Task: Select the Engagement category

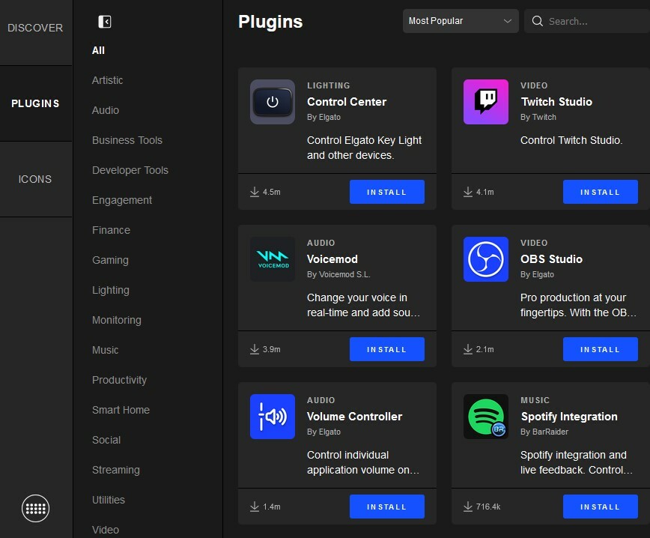Action: (x=122, y=200)
